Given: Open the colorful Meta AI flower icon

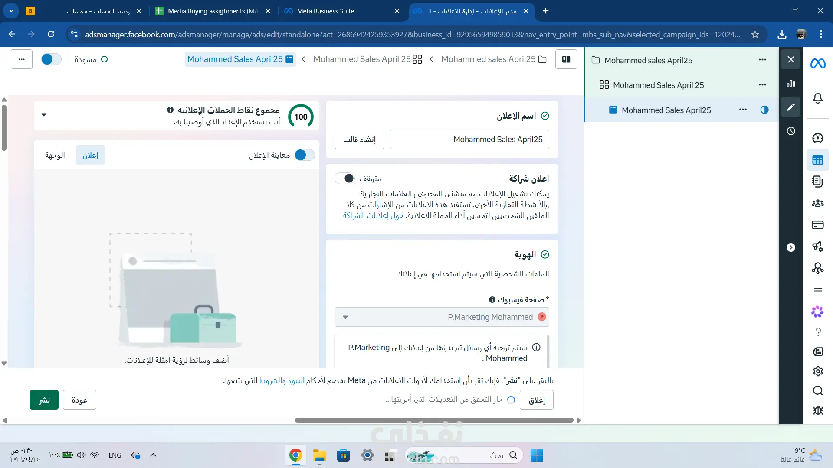Looking at the screenshot, I should coord(818,311).
